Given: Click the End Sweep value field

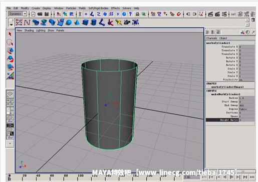Looking at the screenshot, I should tap(246, 105).
